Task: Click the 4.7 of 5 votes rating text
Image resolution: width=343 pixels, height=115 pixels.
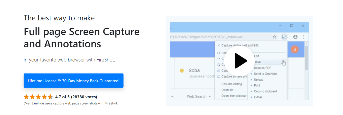Action: (x=76, y=97)
